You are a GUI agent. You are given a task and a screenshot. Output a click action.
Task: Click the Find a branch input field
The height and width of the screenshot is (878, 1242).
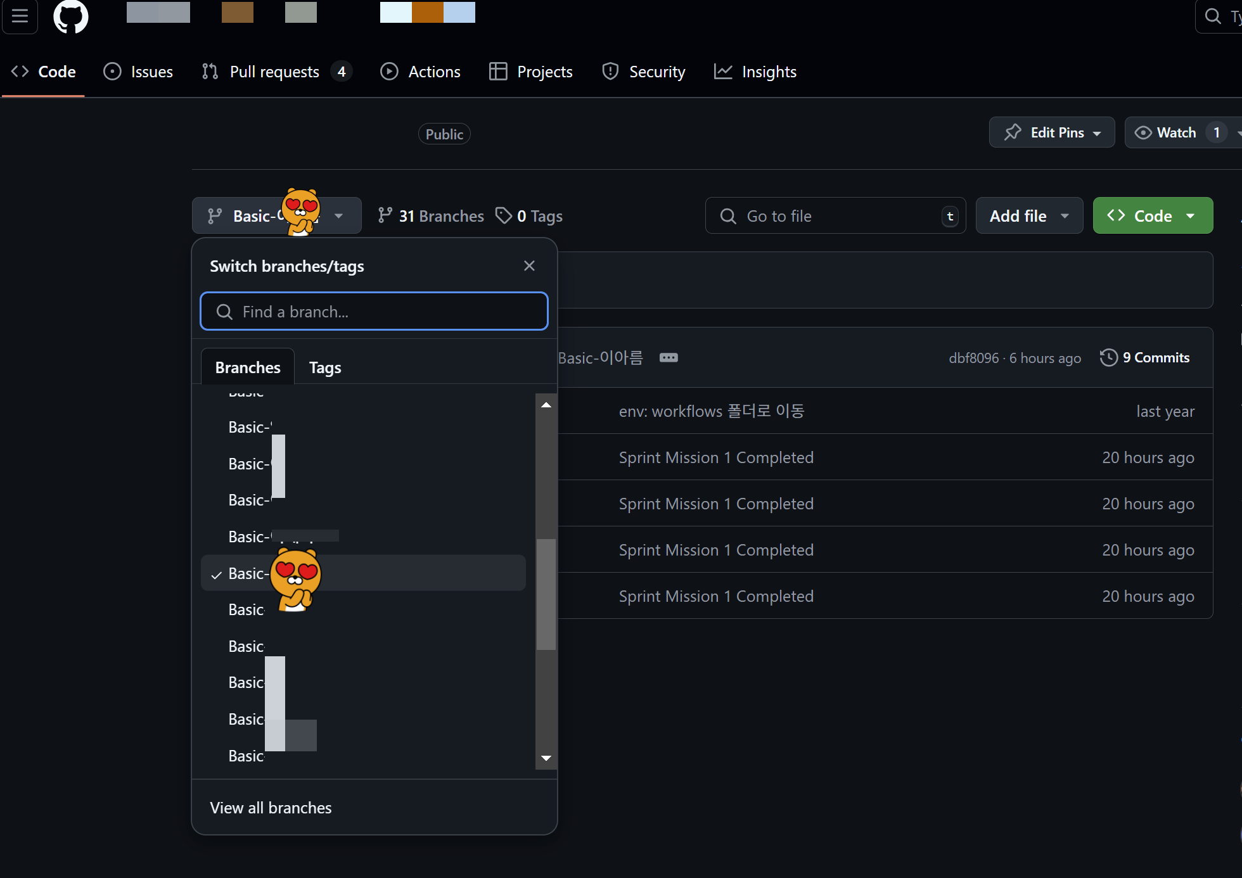click(374, 311)
